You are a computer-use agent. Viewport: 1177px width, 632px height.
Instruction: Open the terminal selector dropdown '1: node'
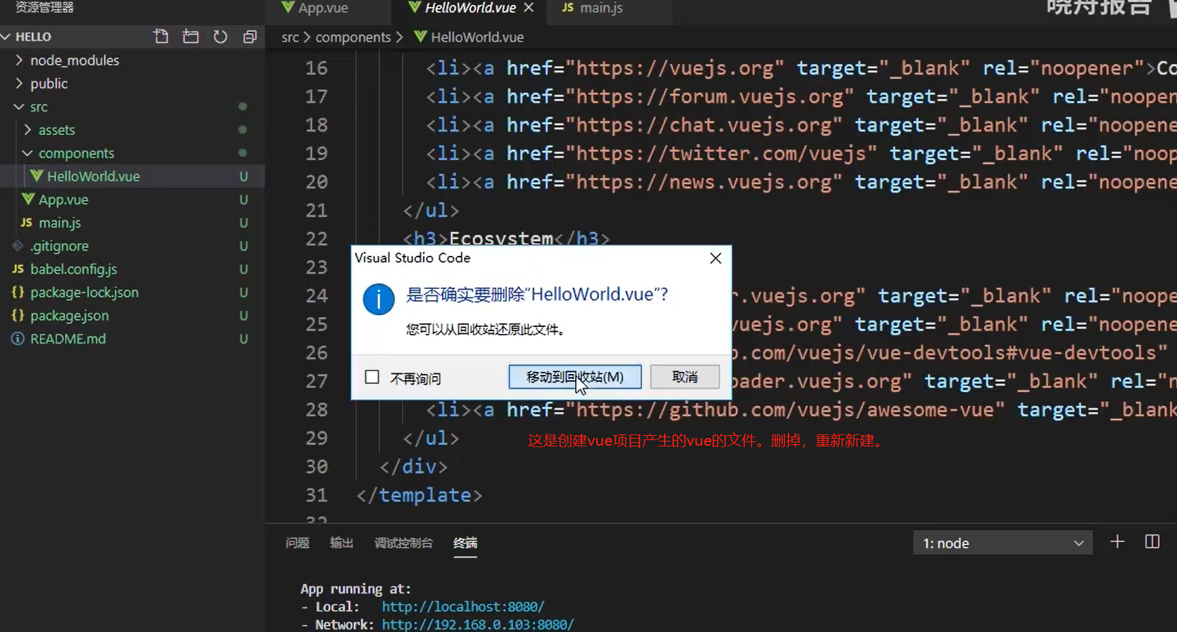click(1002, 543)
